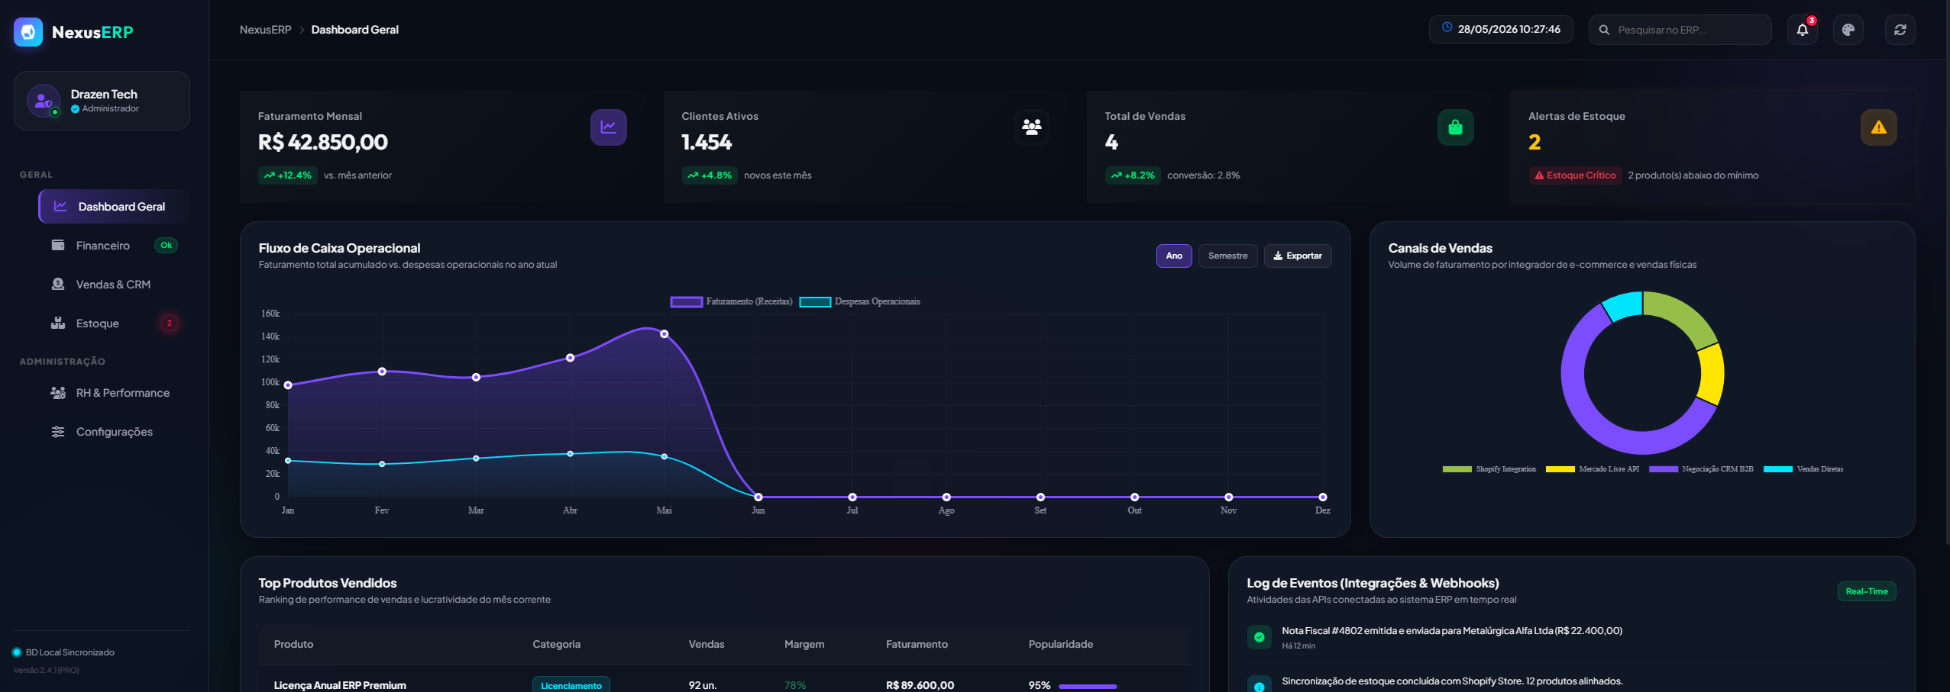The image size is (1950, 692).
Task: Toggle Shopify Integration in donut legend
Action: click(x=1489, y=469)
